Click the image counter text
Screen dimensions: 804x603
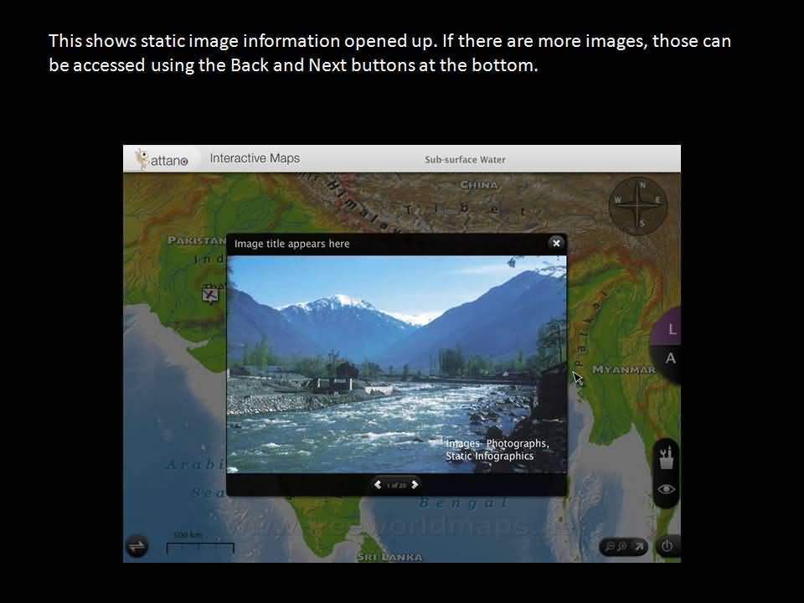click(x=396, y=485)
